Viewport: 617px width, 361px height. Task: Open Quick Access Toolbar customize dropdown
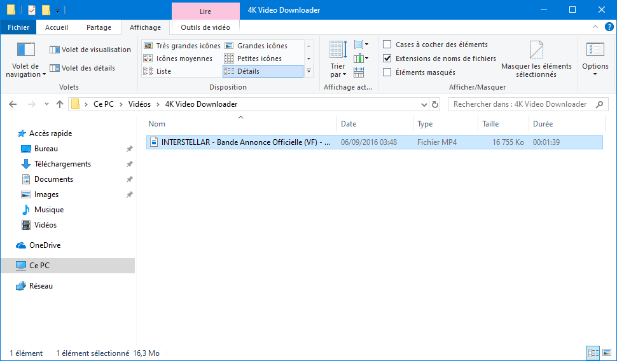click(57, 11)
